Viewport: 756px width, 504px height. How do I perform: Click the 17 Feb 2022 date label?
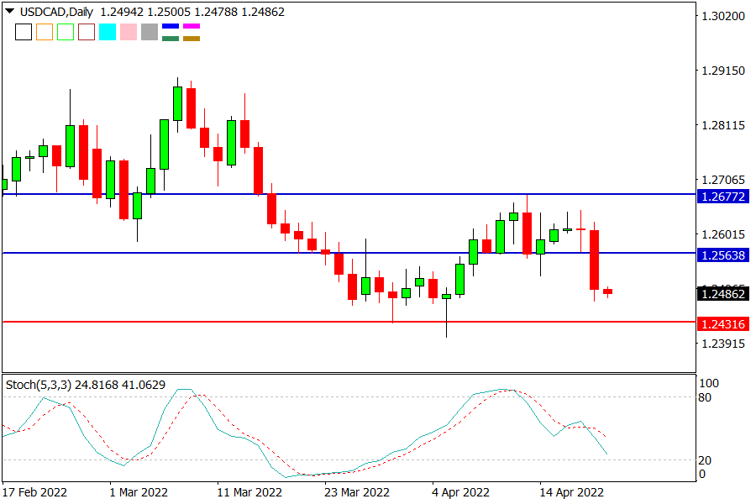point(34,492)
